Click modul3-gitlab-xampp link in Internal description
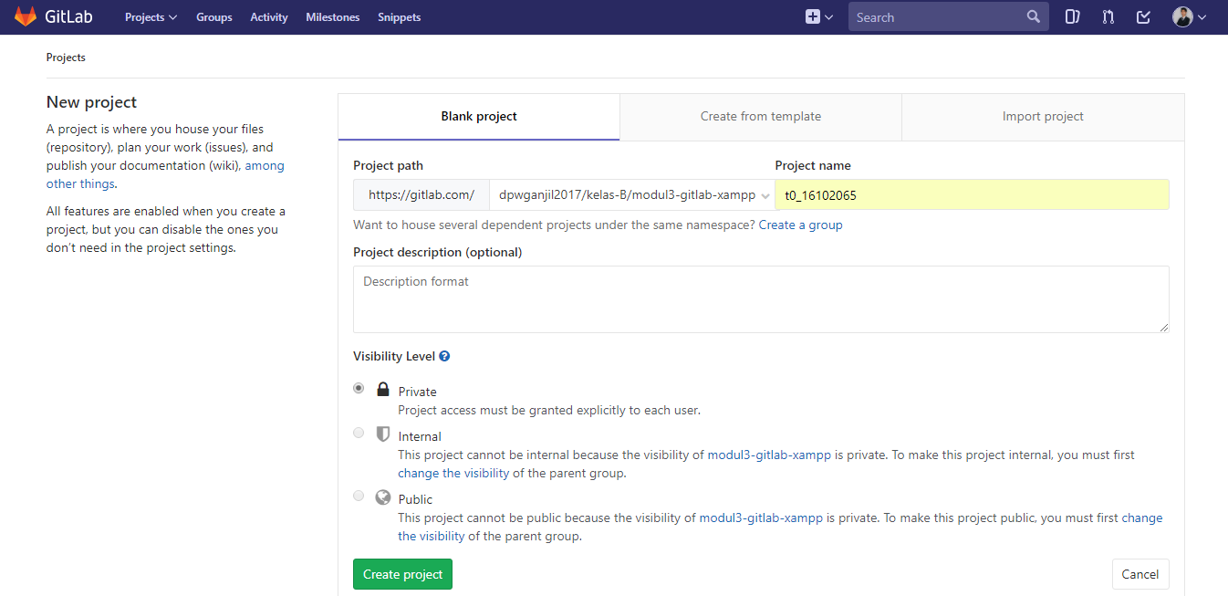 tap(769, 455)
